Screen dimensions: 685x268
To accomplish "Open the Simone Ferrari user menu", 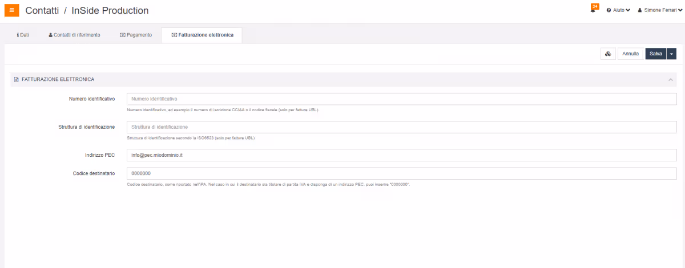I will (x=660, y=10).
